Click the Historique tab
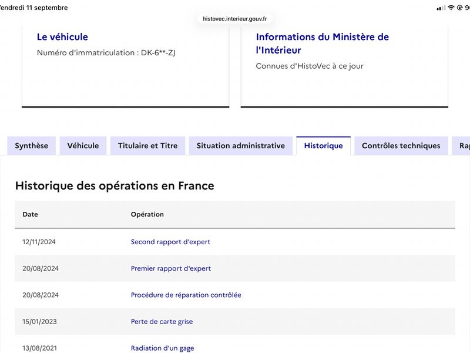Screen dimensions: 470x353 (x=324, y=146)
